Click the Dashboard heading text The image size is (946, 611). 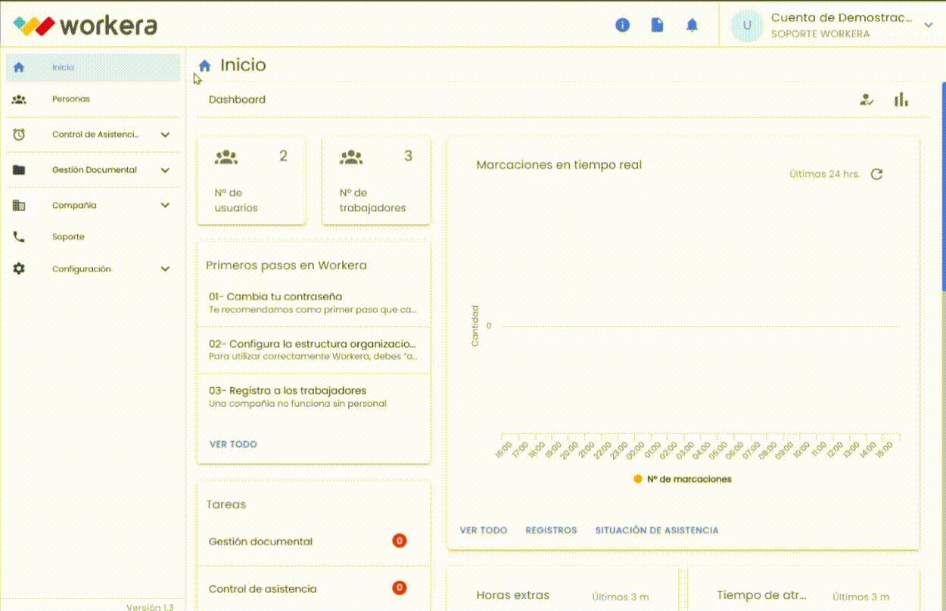pyautogui.click(x=237, y=100)
